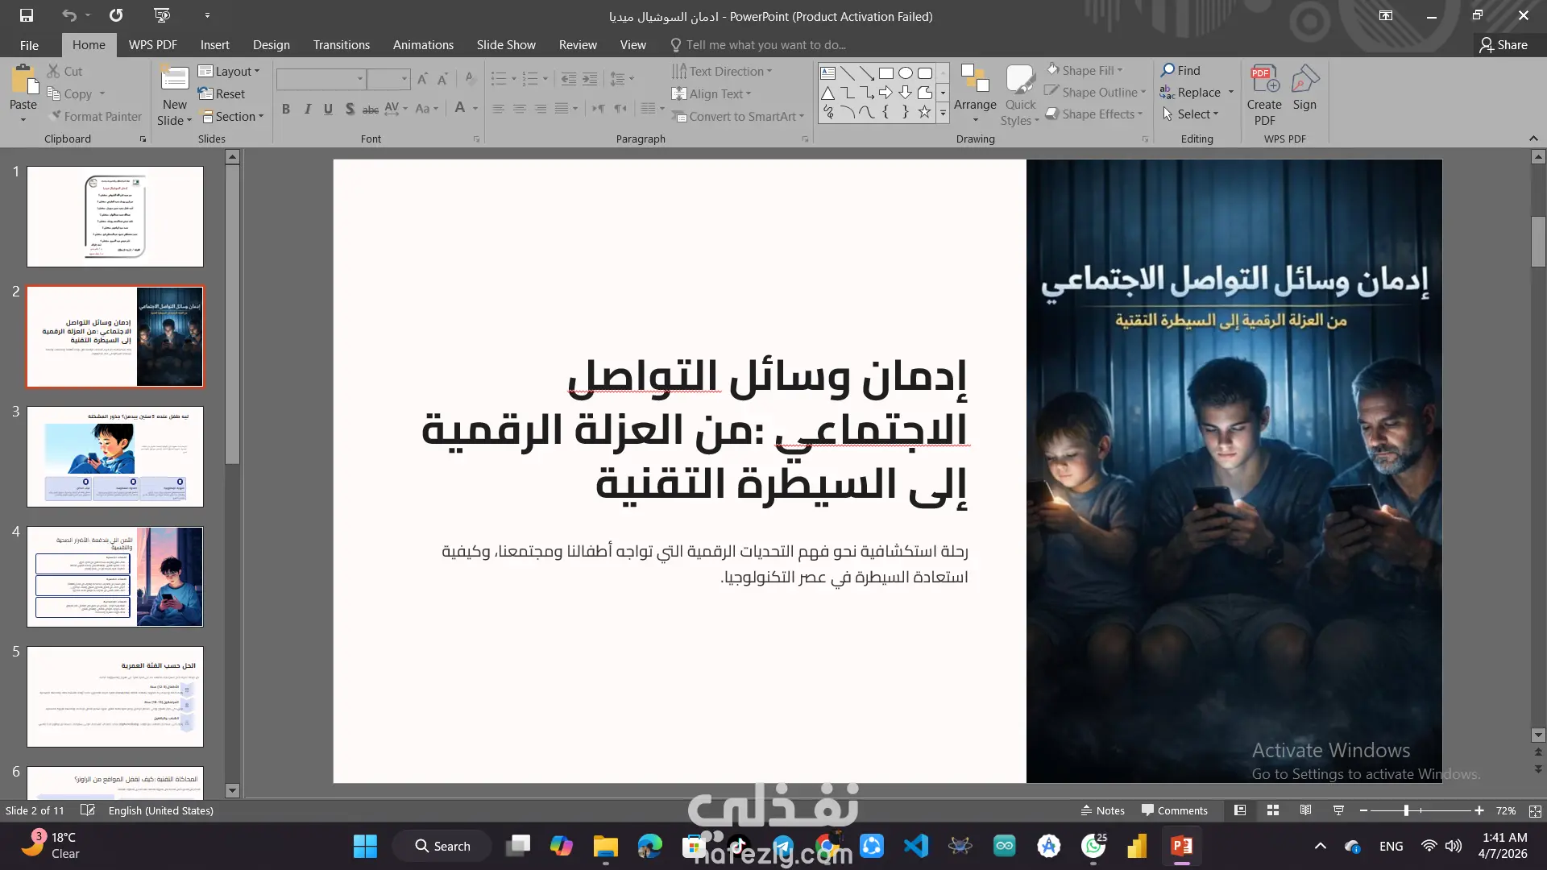Switch to Slide Sorter view icon
Image resolution: width=1547 pixels, height=870 pixels.
pyautogui.click(x=1273, y=810)
